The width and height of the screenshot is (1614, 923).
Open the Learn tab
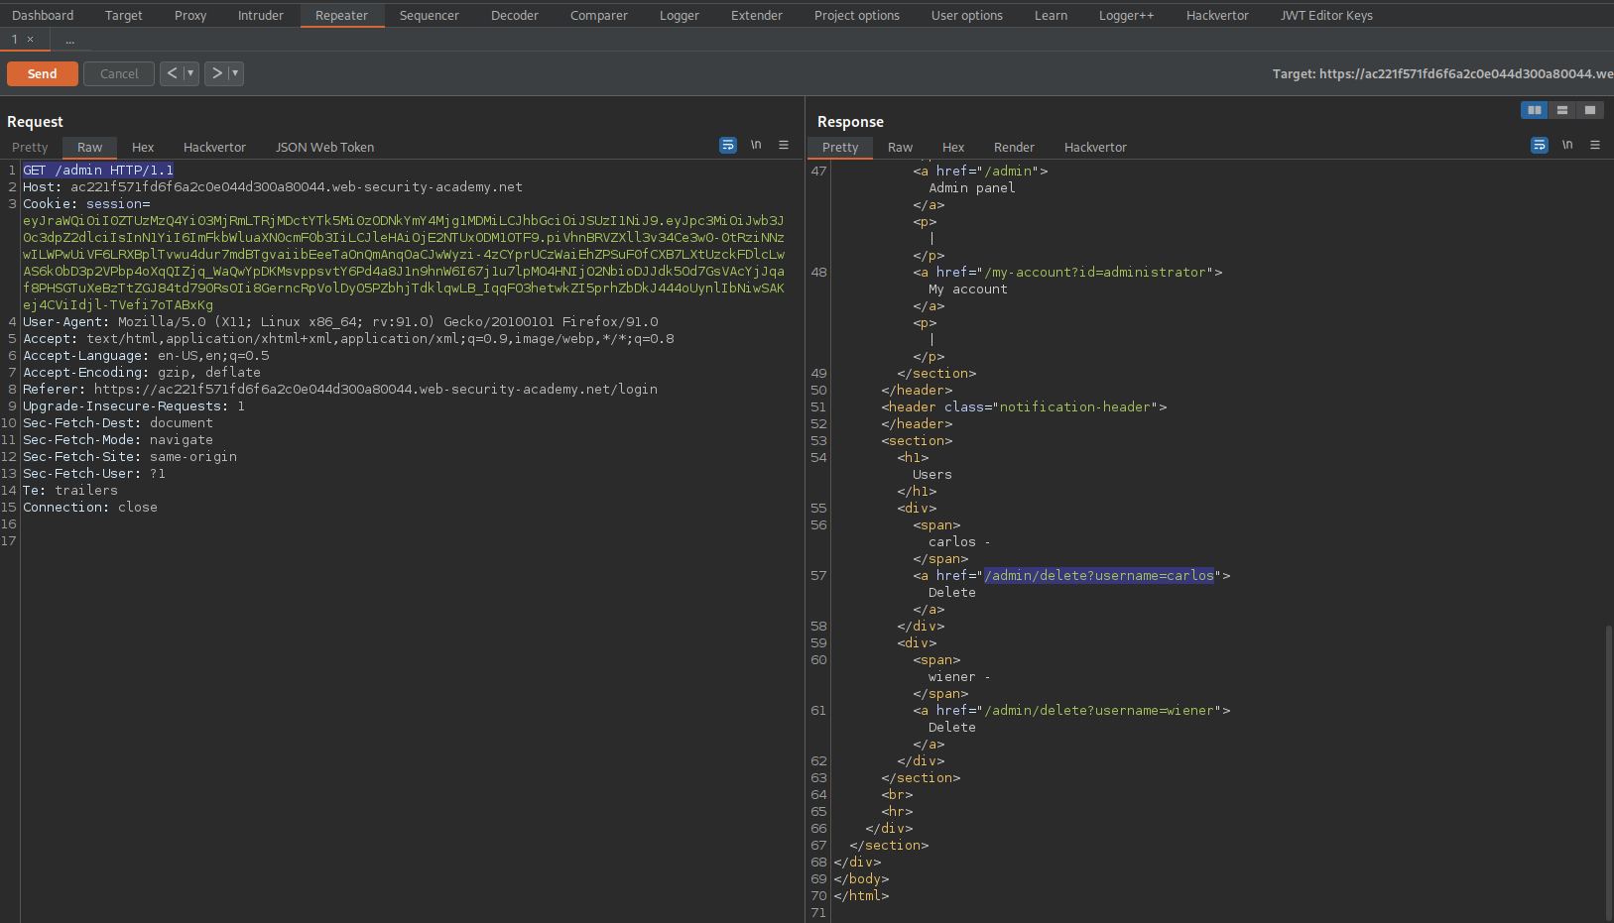pyautogui.click(x=1052, y=15)
